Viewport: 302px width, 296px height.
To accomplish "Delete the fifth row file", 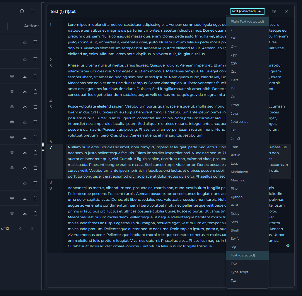I will point(35,107).
